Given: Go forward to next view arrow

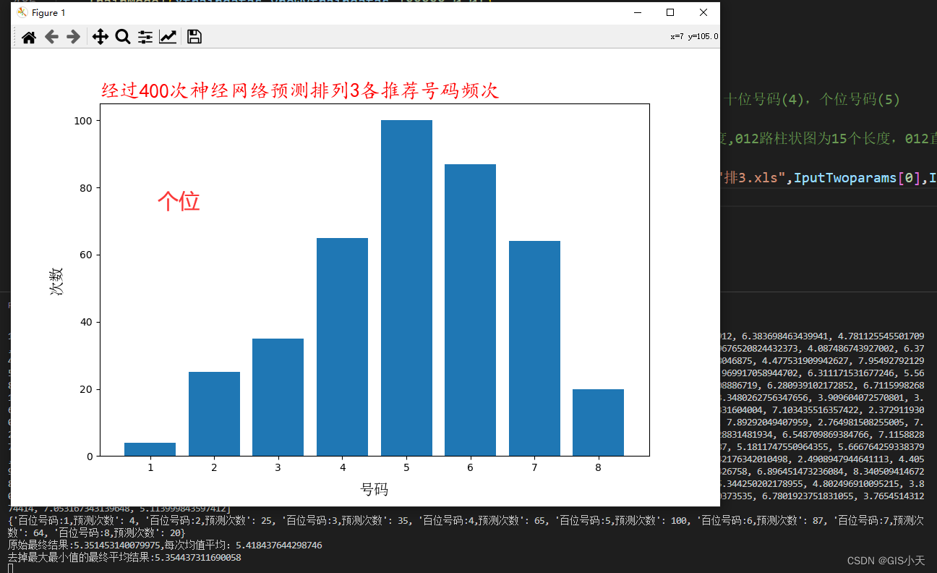Looking at the screenshot, I should coord(73,38).
